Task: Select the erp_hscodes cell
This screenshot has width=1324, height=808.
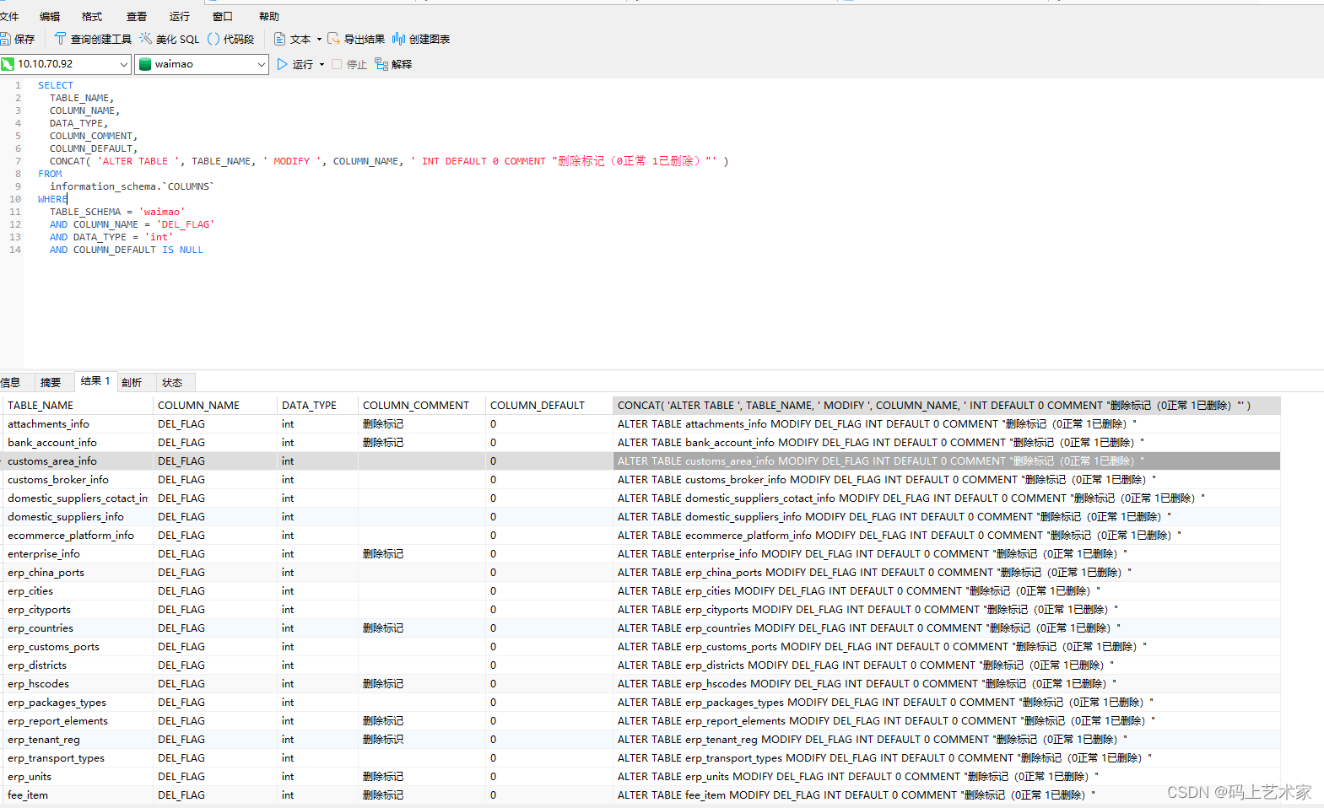Action: pos(78,683)
